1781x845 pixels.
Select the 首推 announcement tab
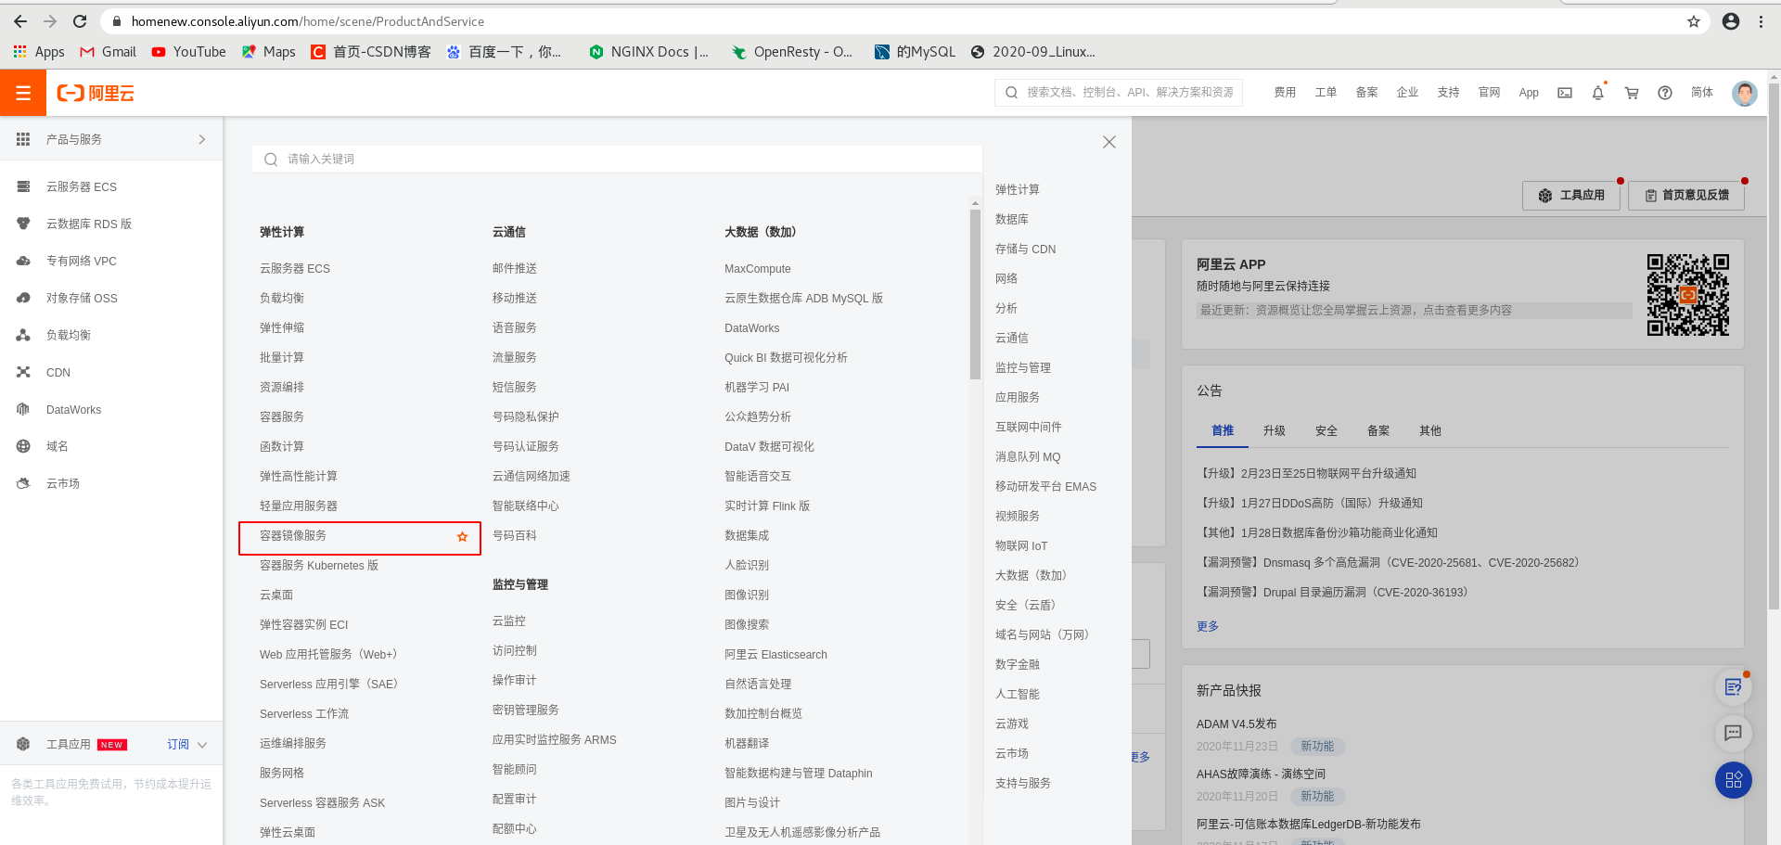(1223, 430)
